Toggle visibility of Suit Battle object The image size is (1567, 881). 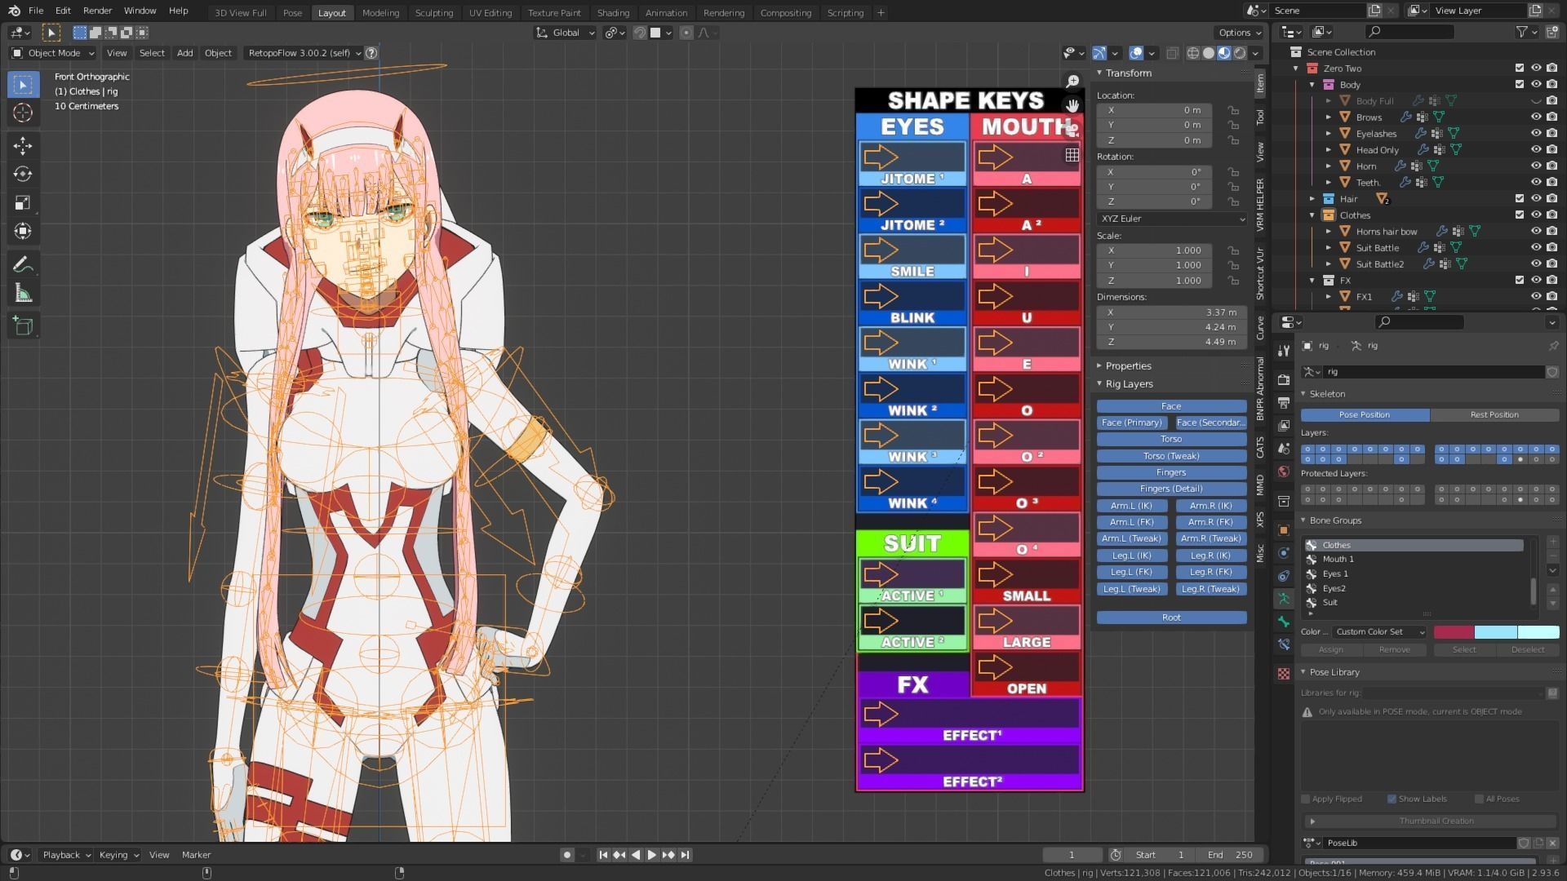[x=1535, y=248]
